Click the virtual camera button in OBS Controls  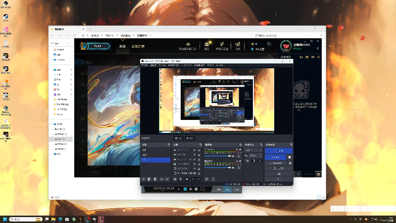[276, 163]
